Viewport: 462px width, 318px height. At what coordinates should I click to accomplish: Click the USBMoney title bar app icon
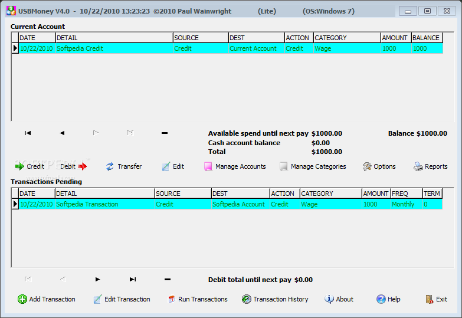point(11,11)
